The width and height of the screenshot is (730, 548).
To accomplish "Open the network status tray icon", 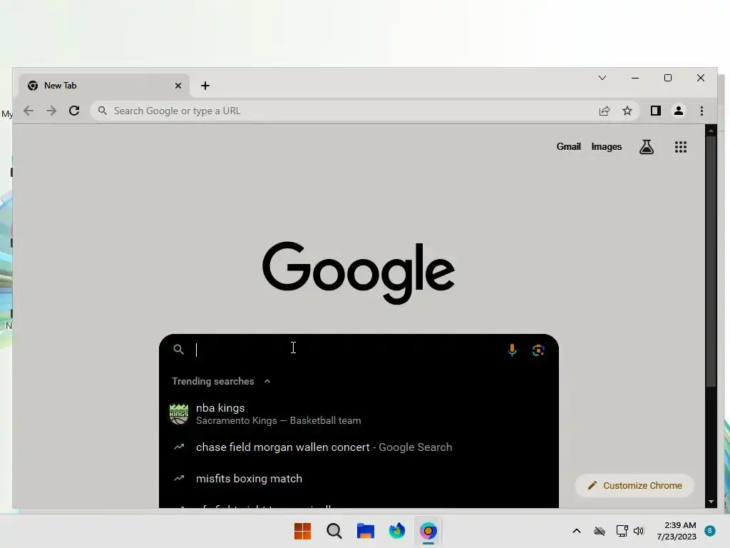I will pos(622,531).
